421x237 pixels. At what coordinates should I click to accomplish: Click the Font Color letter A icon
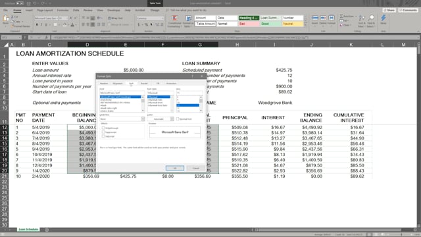(x=72, y=25)
